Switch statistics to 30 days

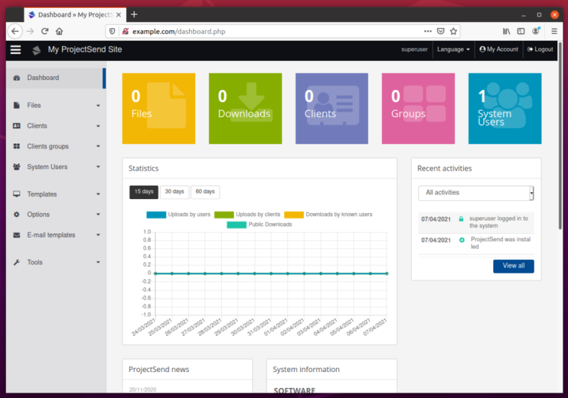(174, 192)
